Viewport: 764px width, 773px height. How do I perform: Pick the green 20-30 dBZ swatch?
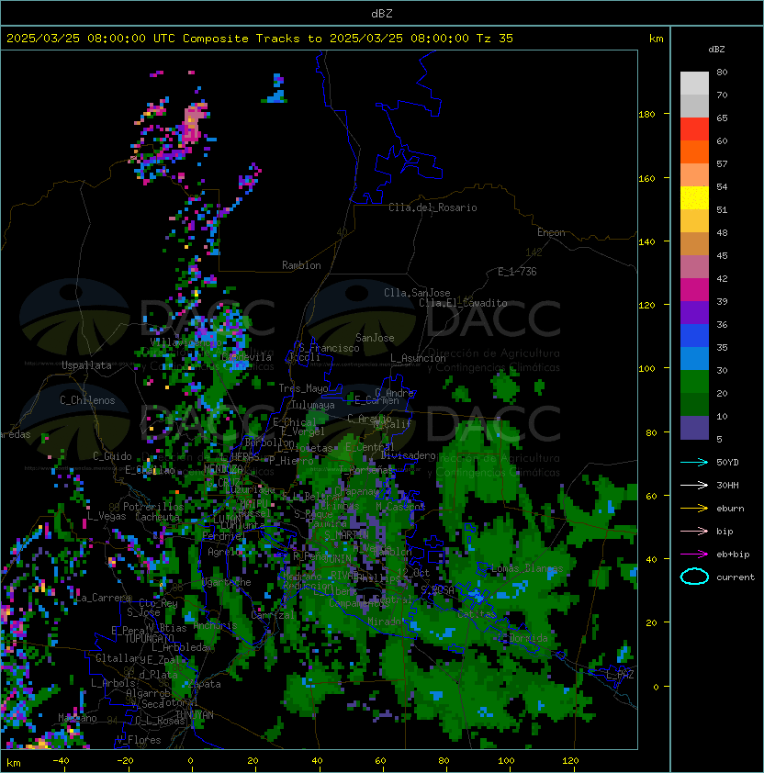[x=694, y=381]
